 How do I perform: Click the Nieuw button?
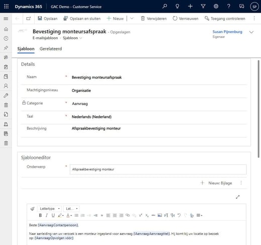(x=115, y=19)
